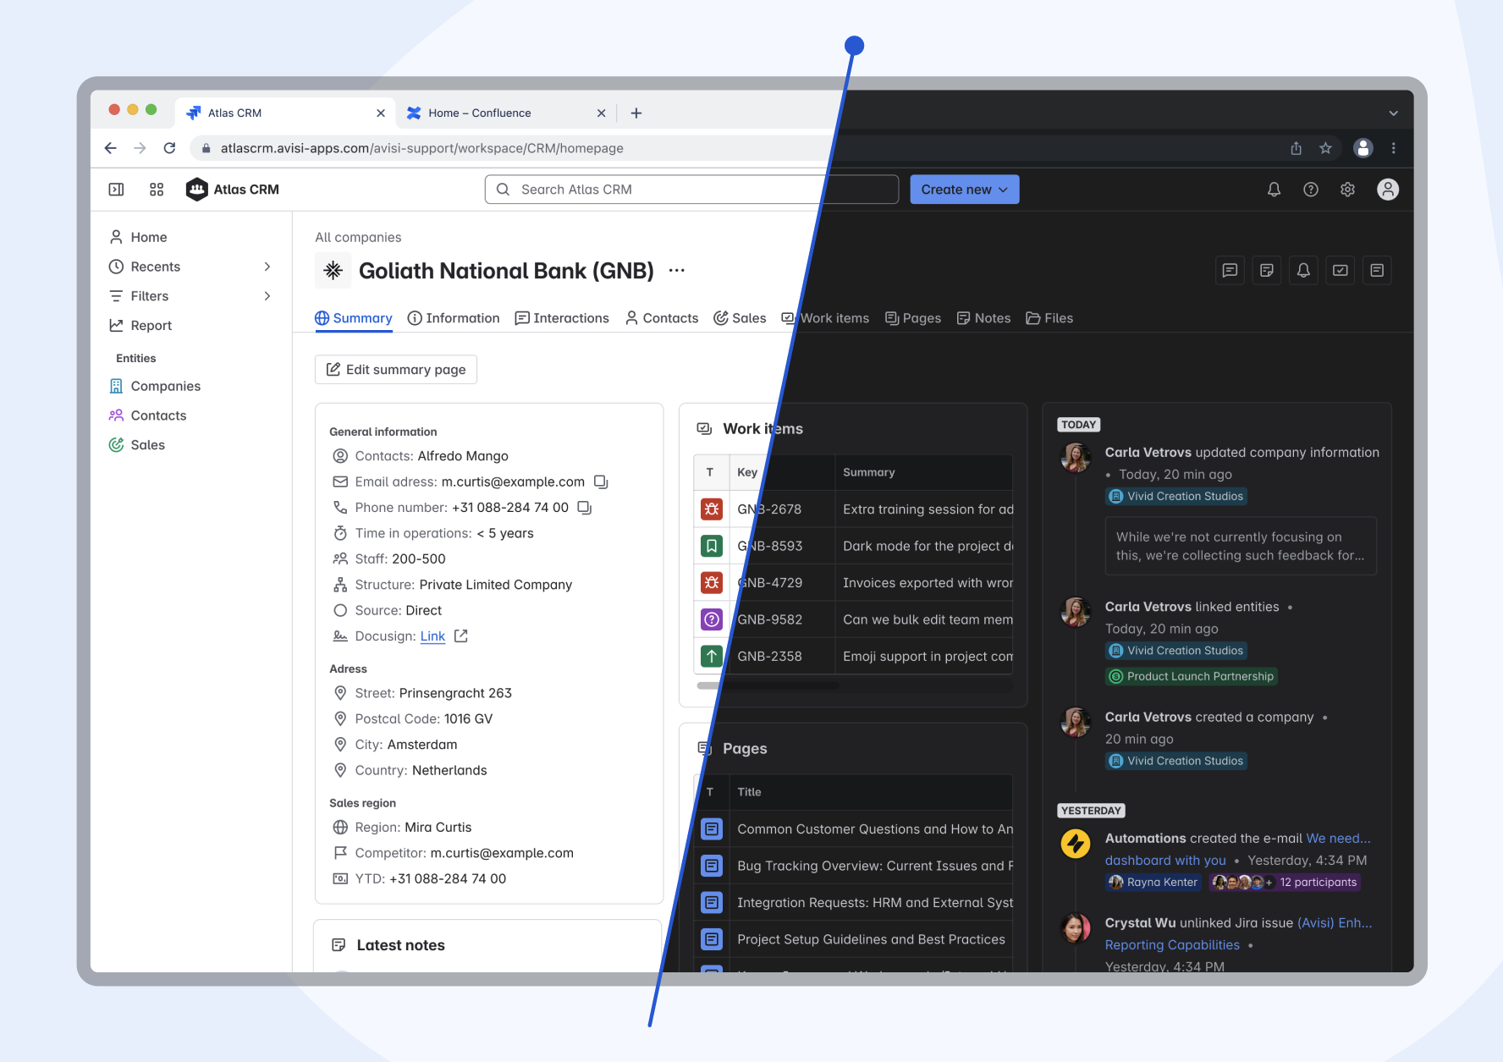This screenshot has width=1503, height=1062.
Task: Open the settings gear icon
Action: [x=1348, y=190]
